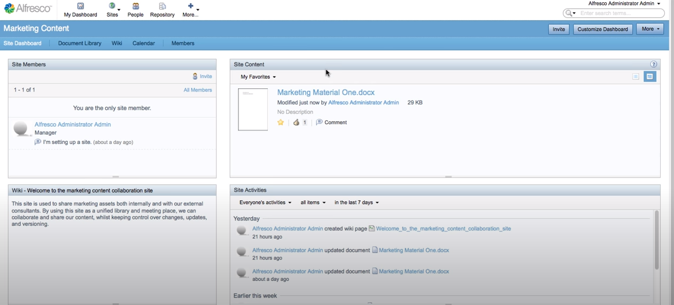Open the Calendar tab
Screen dimensions: 674x305
point(144,43)
